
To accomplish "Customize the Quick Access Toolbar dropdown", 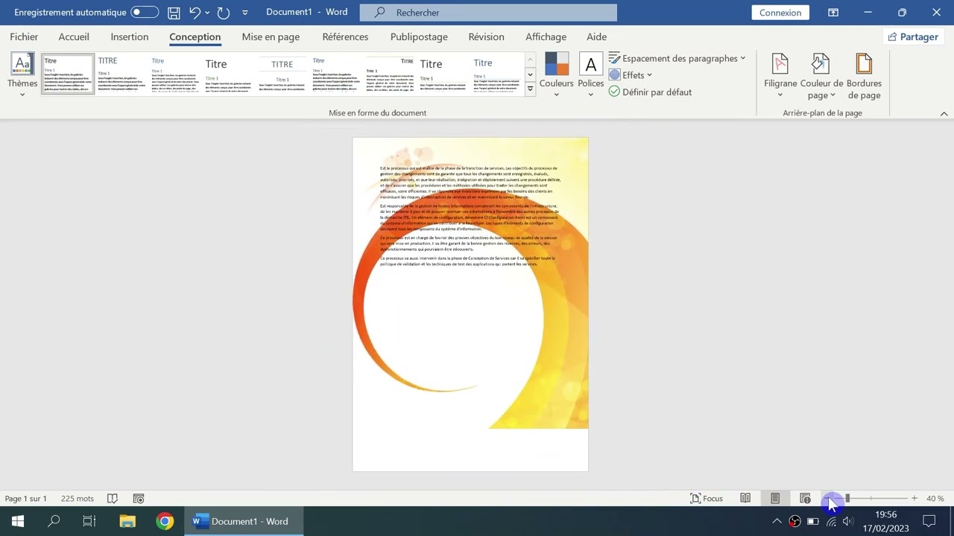I will coord(245,13).
